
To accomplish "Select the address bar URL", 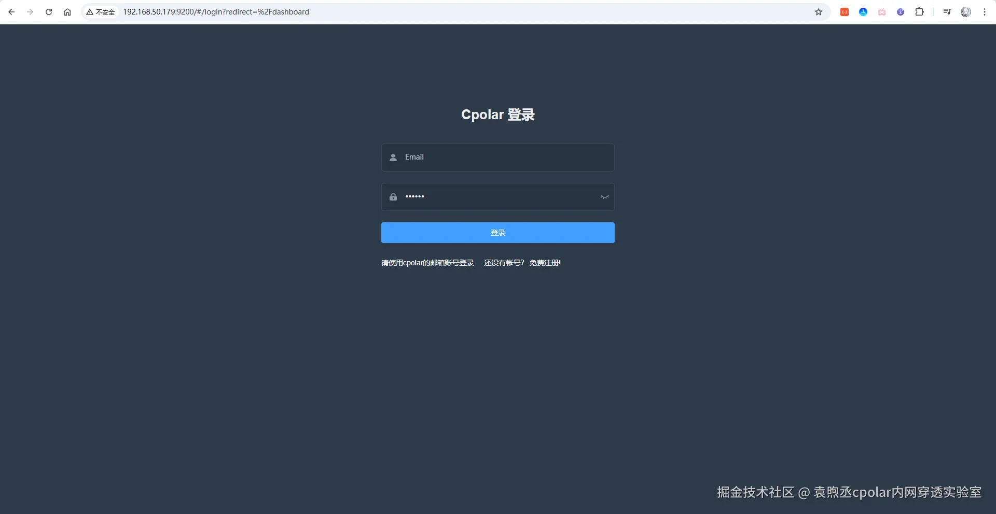I will 216,12.
